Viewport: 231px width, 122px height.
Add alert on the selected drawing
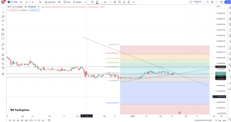coord(120,2)
